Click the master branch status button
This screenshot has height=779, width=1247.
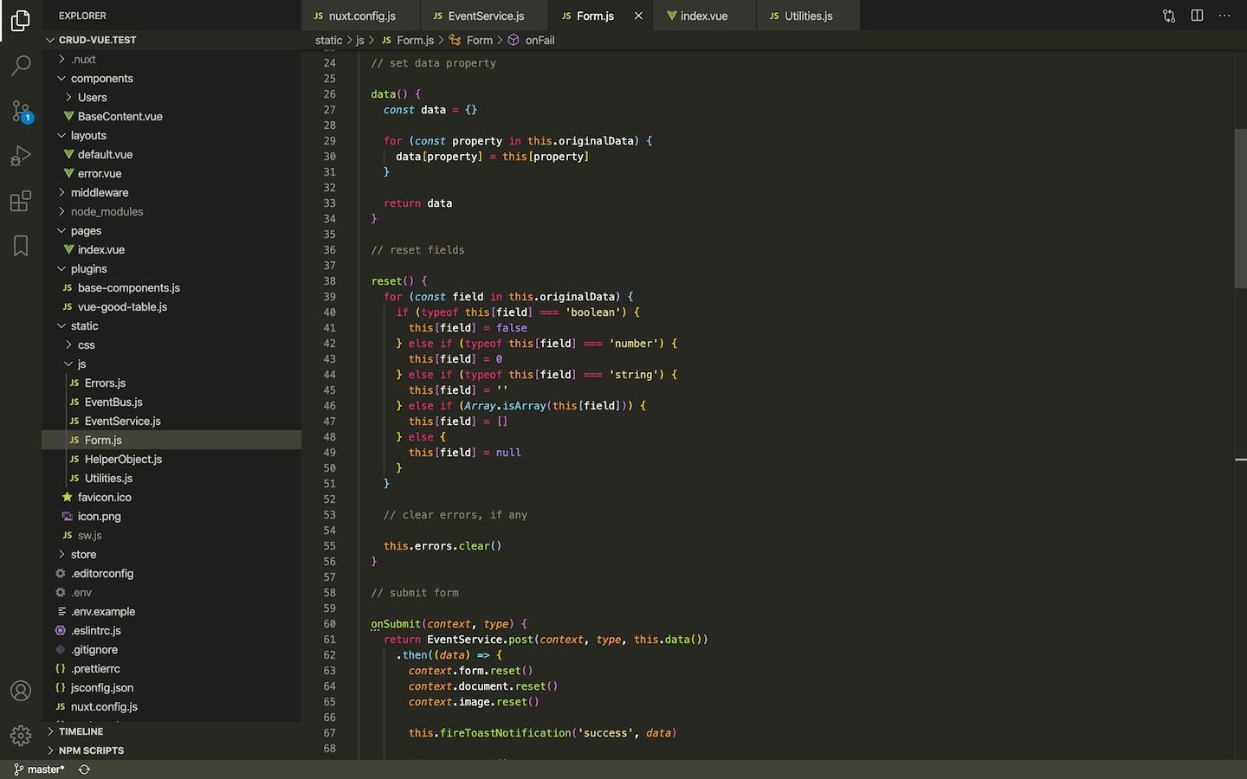tap(40, 769)
